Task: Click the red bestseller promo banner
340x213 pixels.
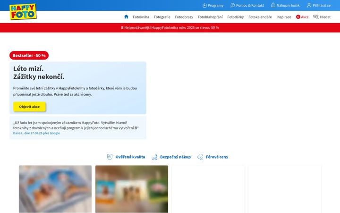Action: click(170, 27)
